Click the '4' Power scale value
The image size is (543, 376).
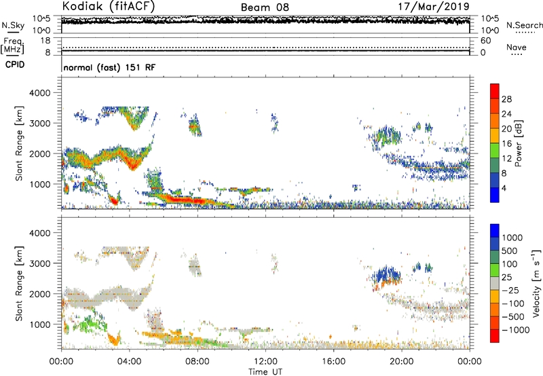(x=504, y=188)
